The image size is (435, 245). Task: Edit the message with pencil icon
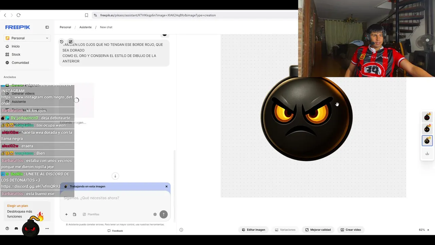click(x=71, y=42)
